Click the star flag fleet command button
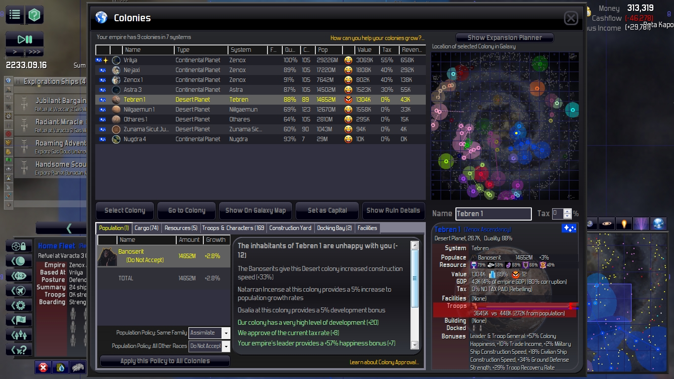Image resolution: width=674 pixels, height=379 pixels. 19,320
